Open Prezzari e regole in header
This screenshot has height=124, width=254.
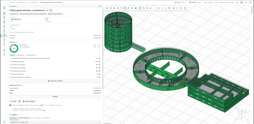(208, 2)
